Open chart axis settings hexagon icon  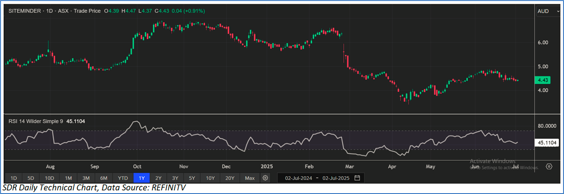(x=549, y=167)
